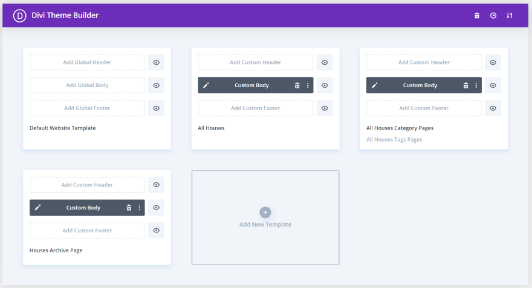Toggle footer visibility on Houses Archive Page
The height and width of the screenshot is (288, 532).
[x=156, y=231]
